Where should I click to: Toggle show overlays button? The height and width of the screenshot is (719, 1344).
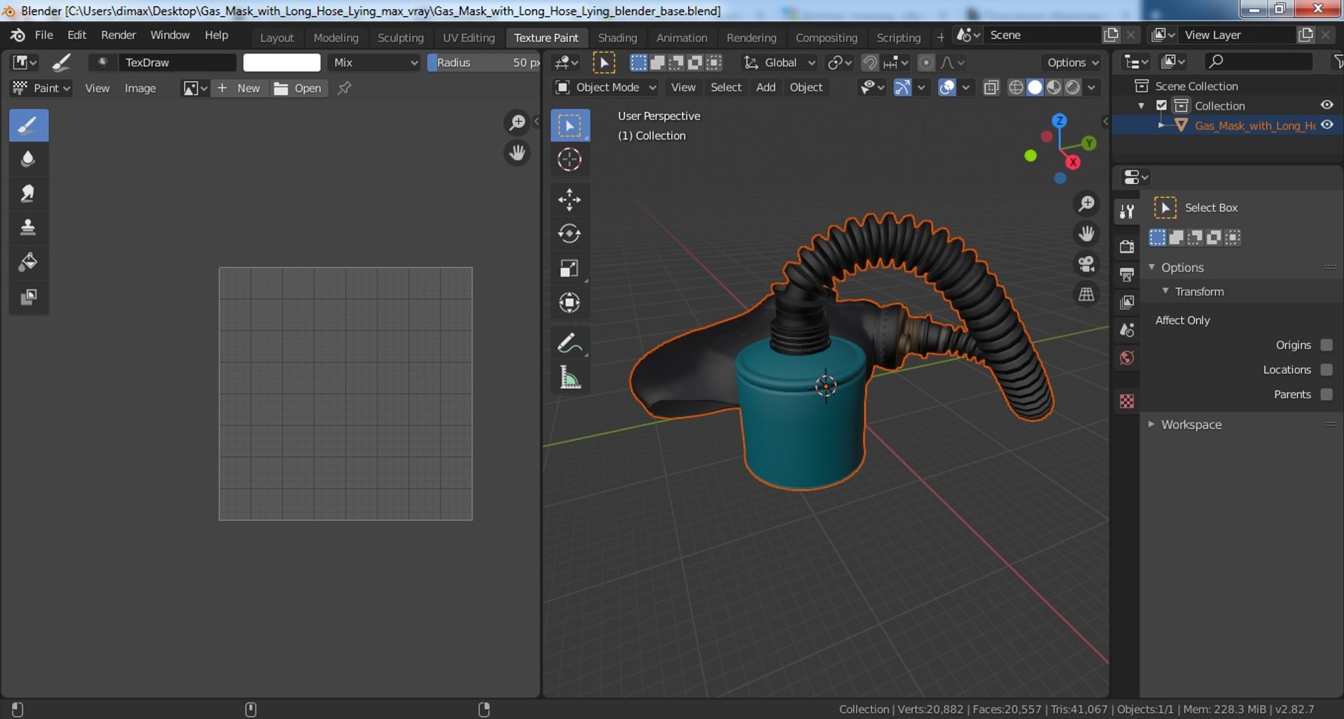(946, 87)
